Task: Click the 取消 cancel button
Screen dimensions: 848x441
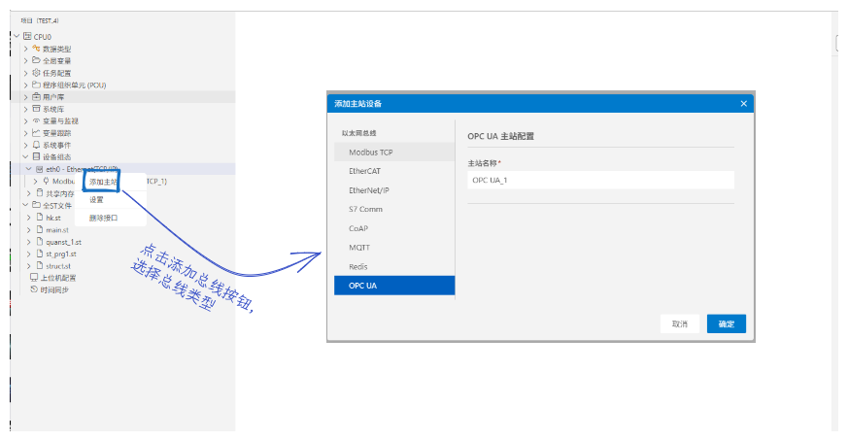Action: [680, 323]
